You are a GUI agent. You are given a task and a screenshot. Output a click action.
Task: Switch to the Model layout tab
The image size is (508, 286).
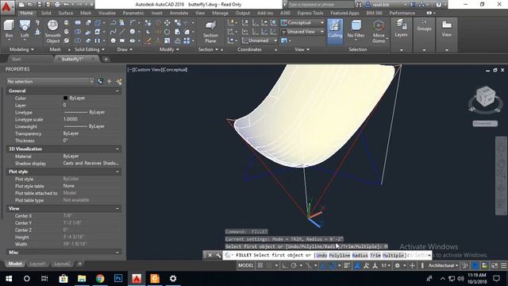click(15, 264)
